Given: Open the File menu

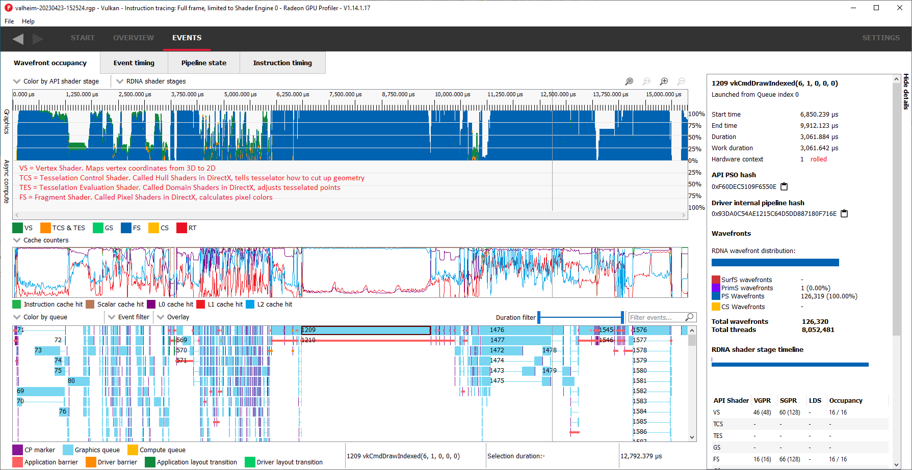Looking at the screenshot, I should (x=9, y=21).
